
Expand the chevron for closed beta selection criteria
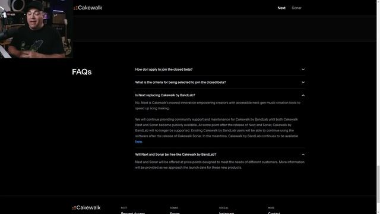click(x=303, y=82)
